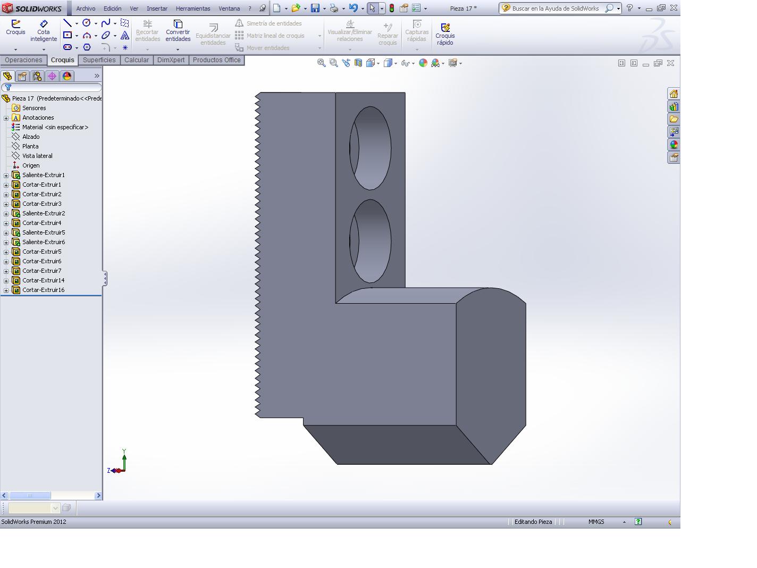Toggle the Select cursor tool

point(372,9)
